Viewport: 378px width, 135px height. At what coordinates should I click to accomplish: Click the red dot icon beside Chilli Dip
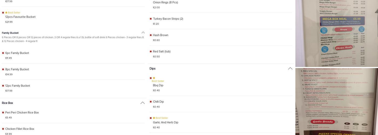coord(151,102)
